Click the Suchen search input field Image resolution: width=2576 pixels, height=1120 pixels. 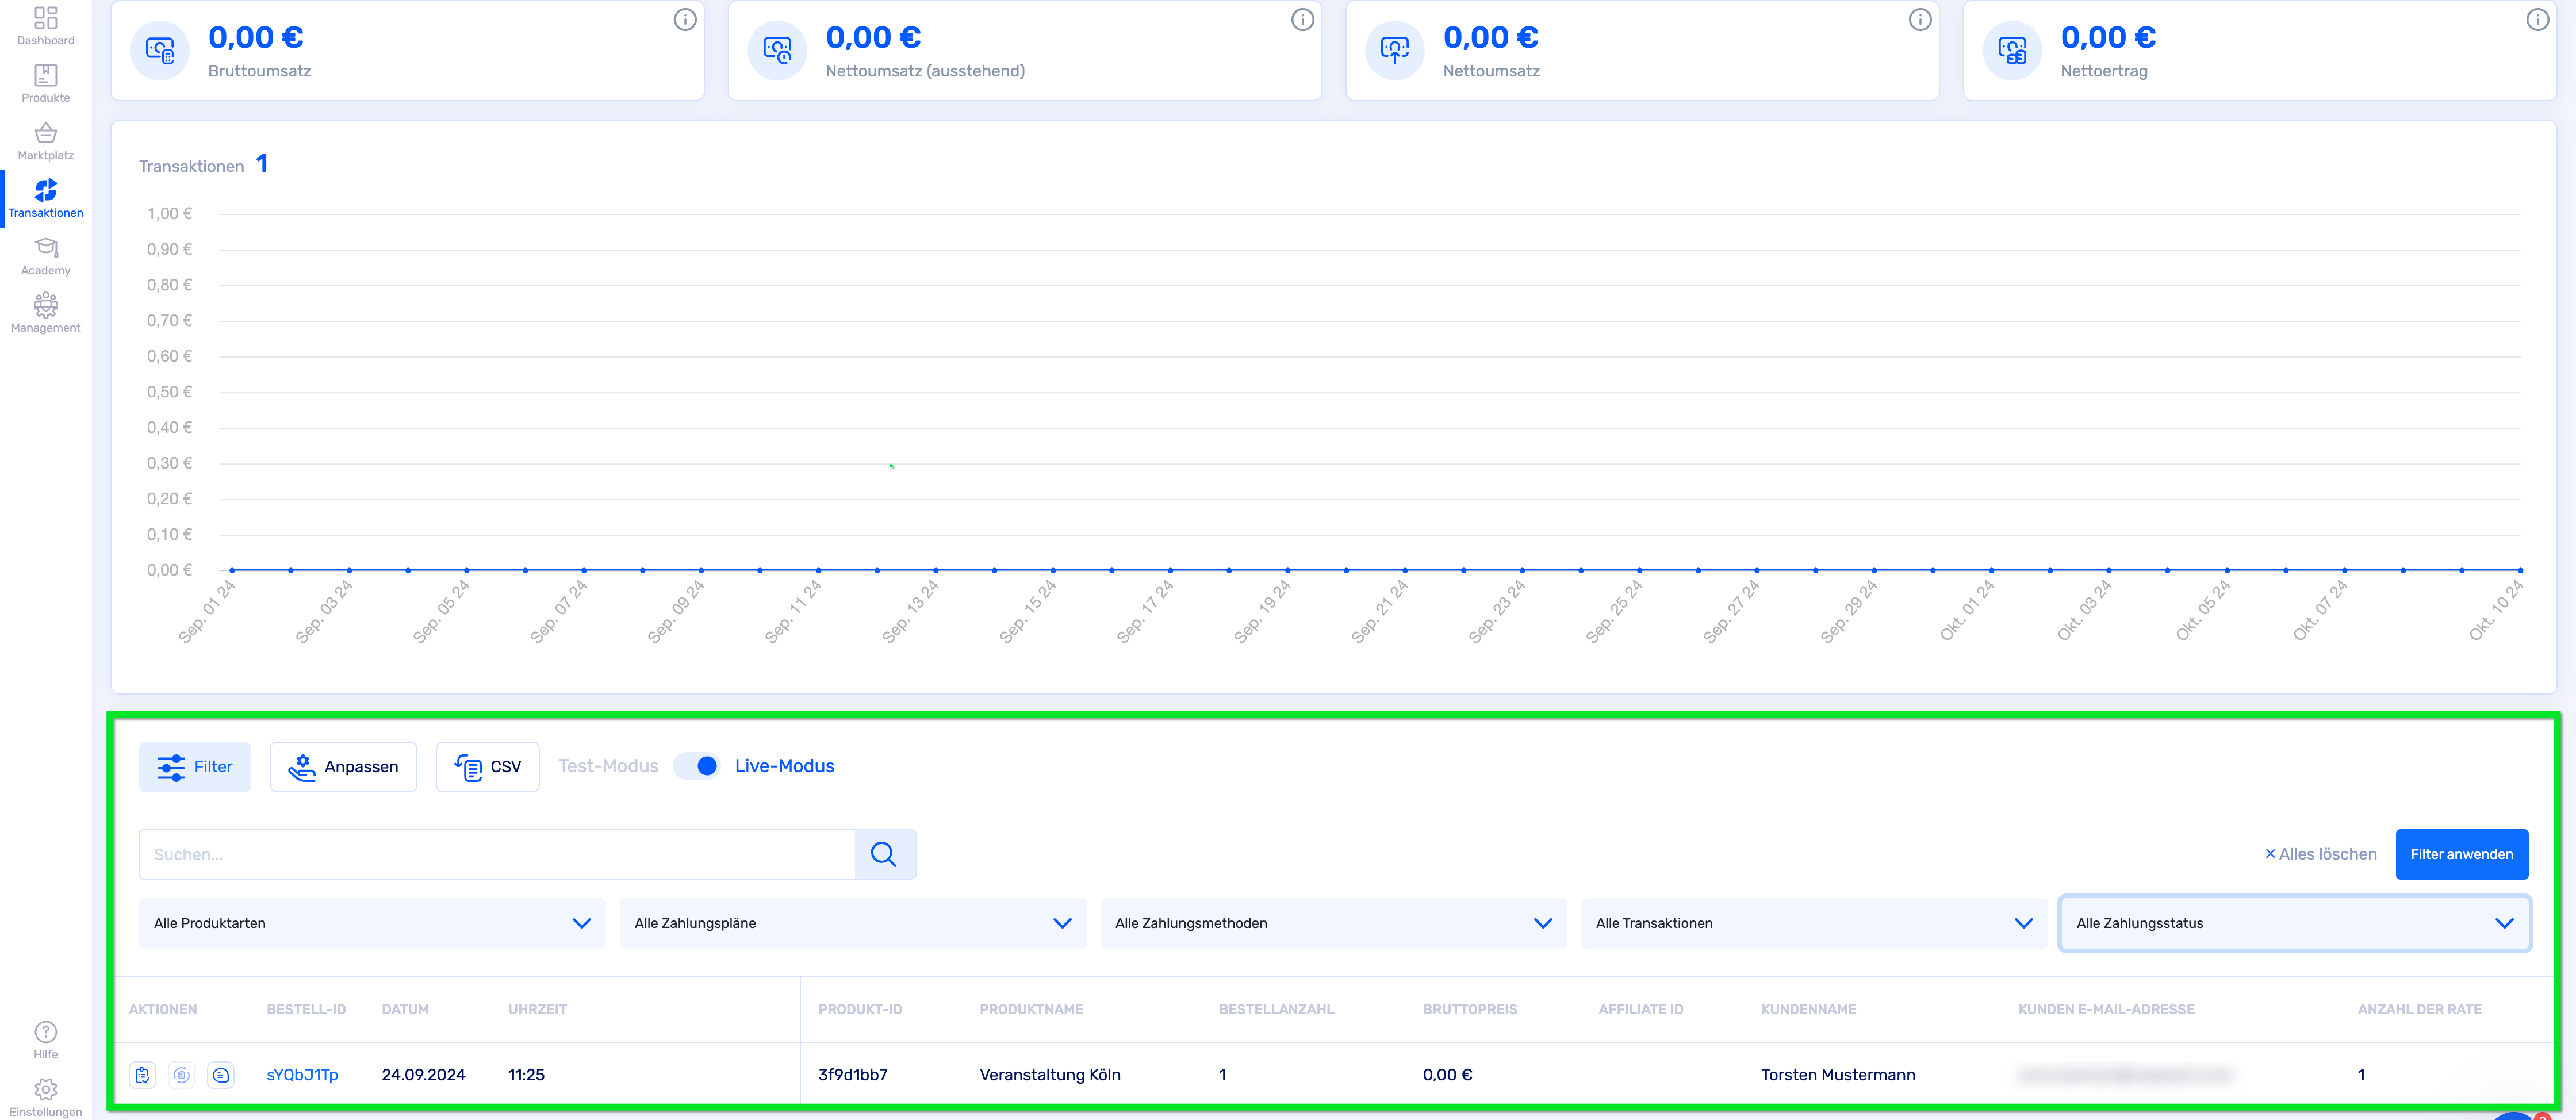(x=497, y=854)
